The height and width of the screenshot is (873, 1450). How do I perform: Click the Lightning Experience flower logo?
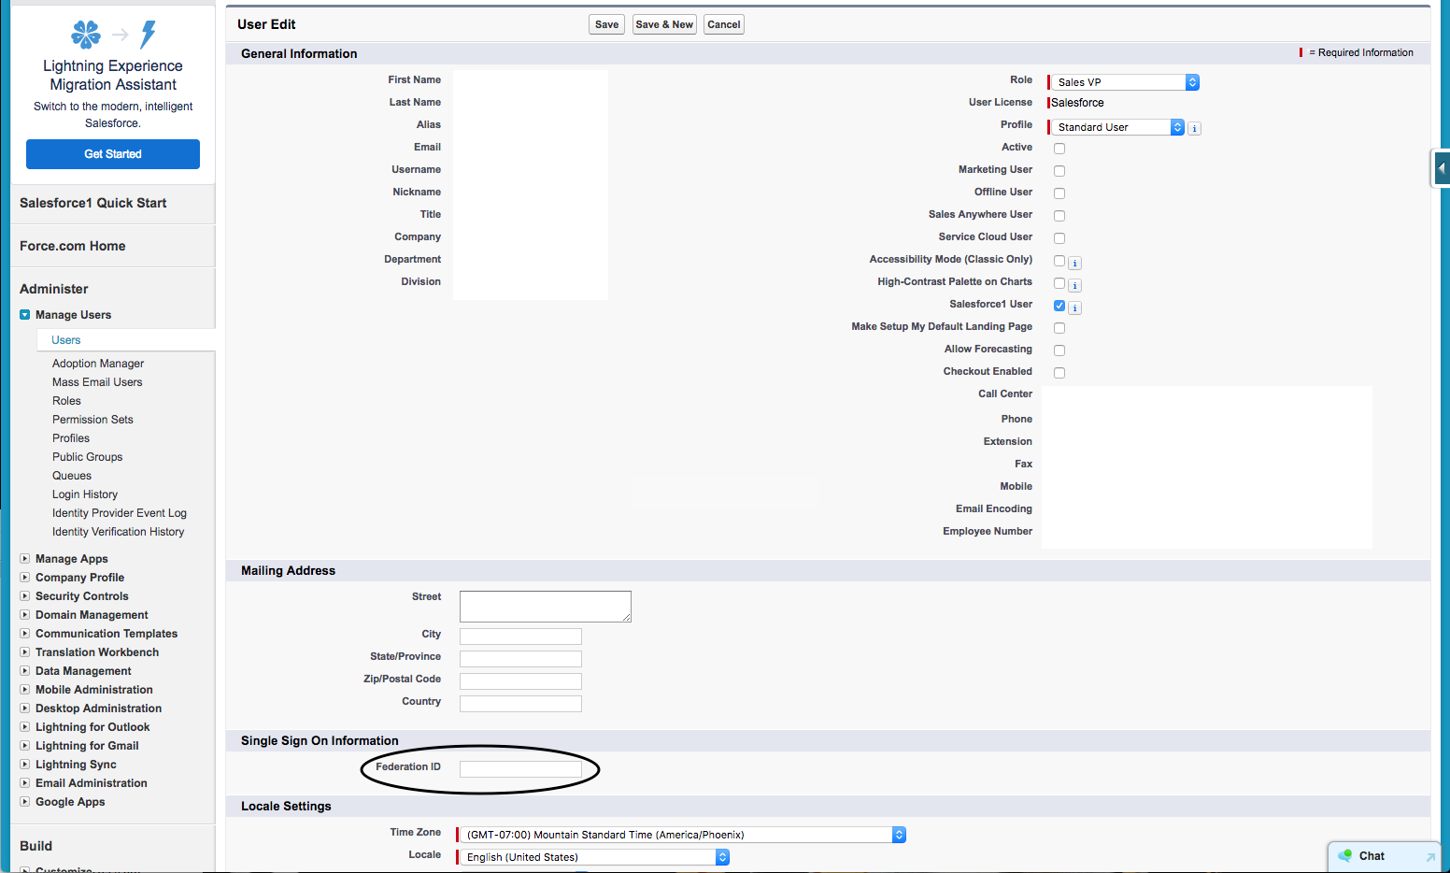click(86, 35)
